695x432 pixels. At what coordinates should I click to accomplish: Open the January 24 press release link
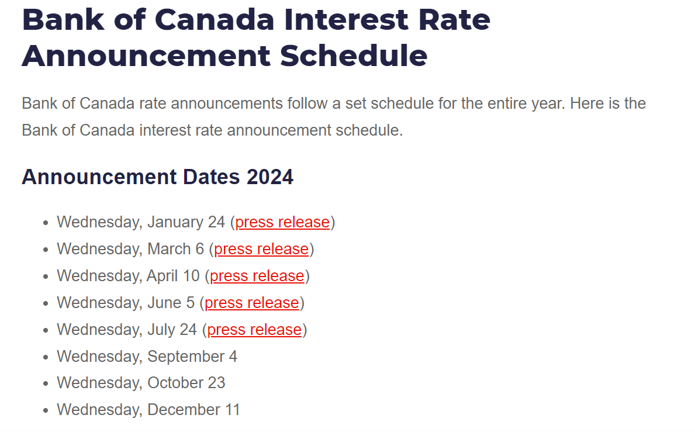pos(282,222)
